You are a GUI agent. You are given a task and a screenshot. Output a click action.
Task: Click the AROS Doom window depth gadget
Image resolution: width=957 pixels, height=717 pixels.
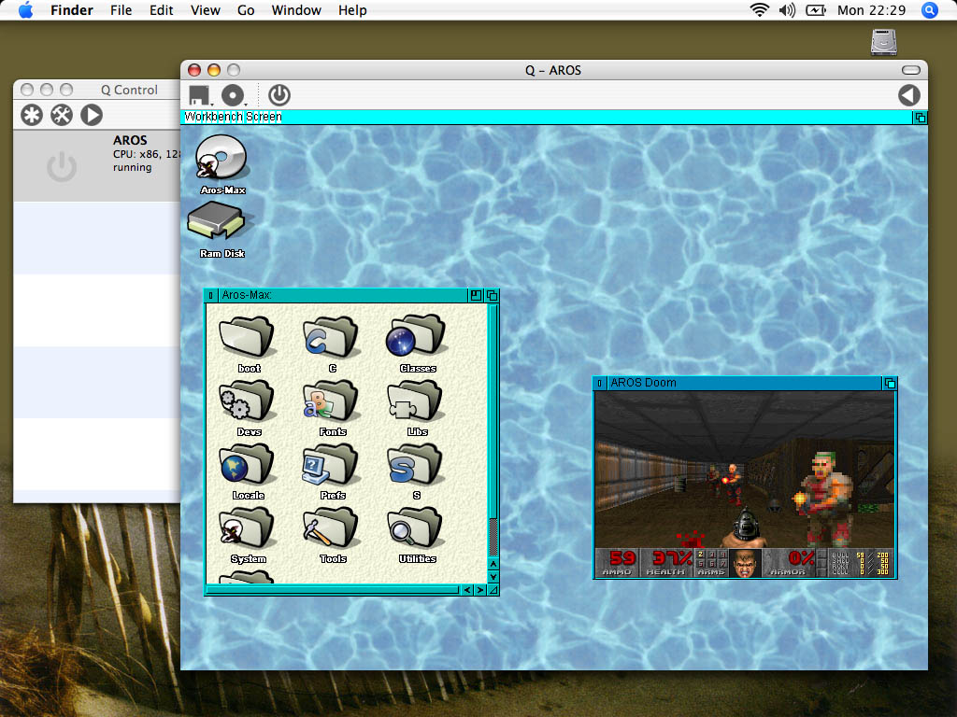890,383
